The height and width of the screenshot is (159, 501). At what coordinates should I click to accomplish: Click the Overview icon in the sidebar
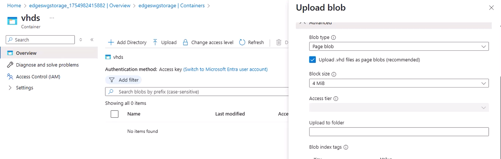10,53
